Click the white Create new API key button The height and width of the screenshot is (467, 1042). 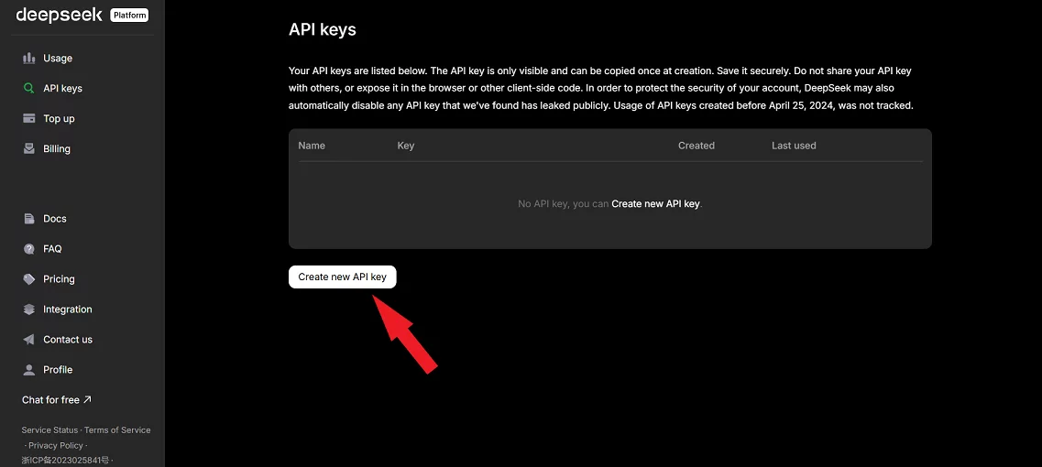[342, 277]
